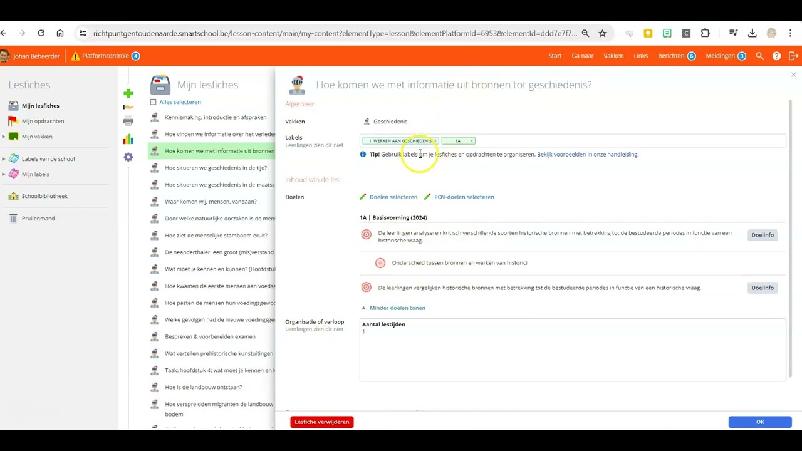Open the help question mark icon
The height and width of the screenshot is (451, 802).
(x=777, y=56)
